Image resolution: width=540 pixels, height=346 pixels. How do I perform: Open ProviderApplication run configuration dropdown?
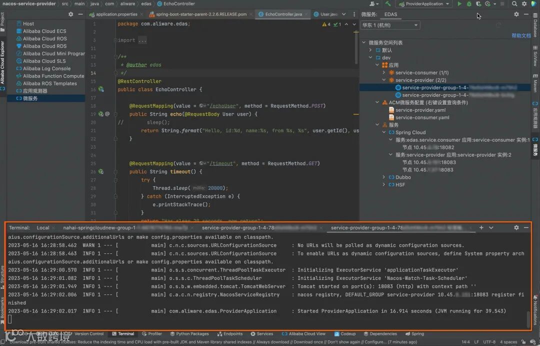pos(424,4)
